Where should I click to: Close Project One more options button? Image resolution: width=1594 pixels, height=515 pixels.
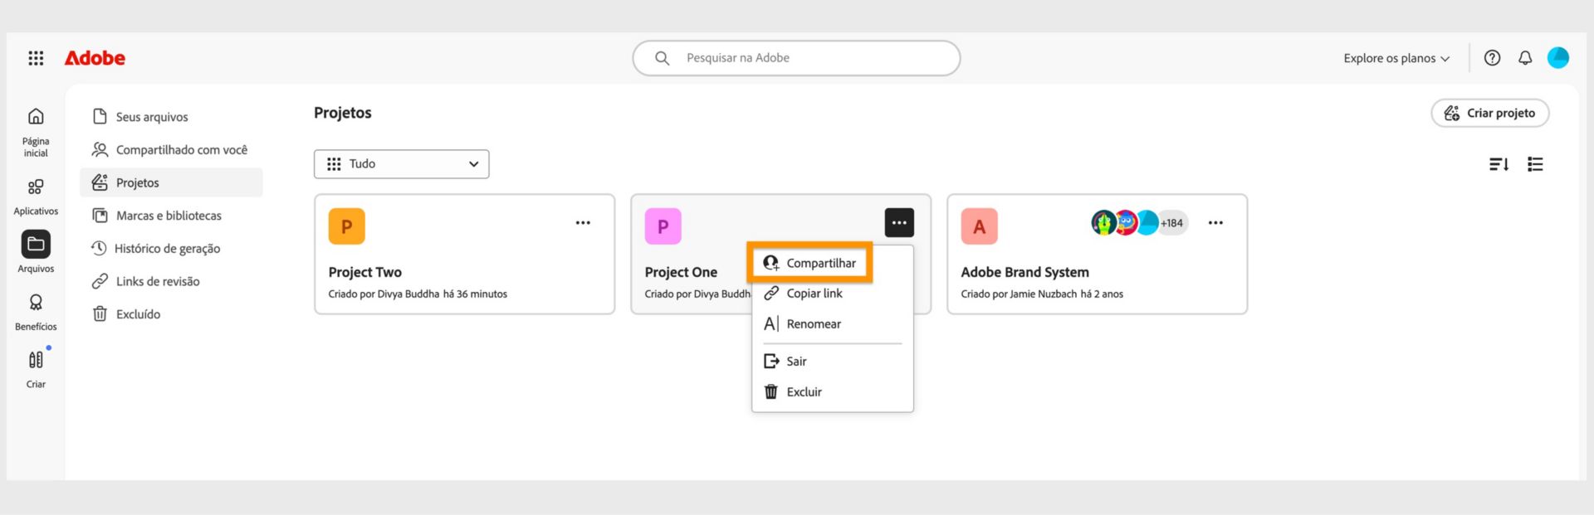tap(899, 222)
